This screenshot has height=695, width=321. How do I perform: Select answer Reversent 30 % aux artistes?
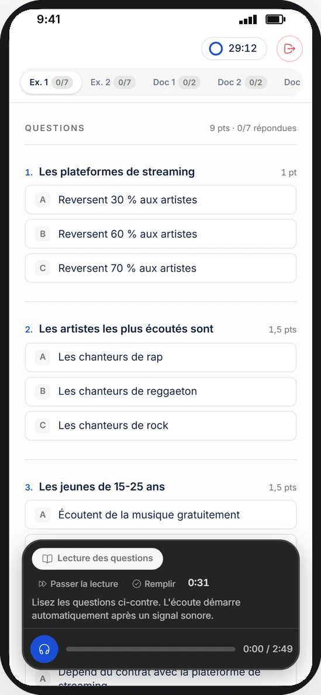coord(161,200)
